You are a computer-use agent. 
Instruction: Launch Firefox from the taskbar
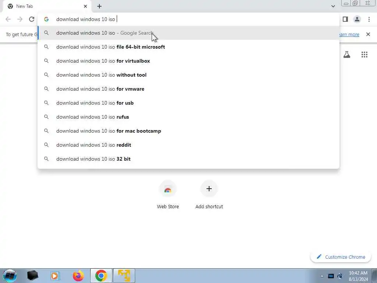pos(78,276)
